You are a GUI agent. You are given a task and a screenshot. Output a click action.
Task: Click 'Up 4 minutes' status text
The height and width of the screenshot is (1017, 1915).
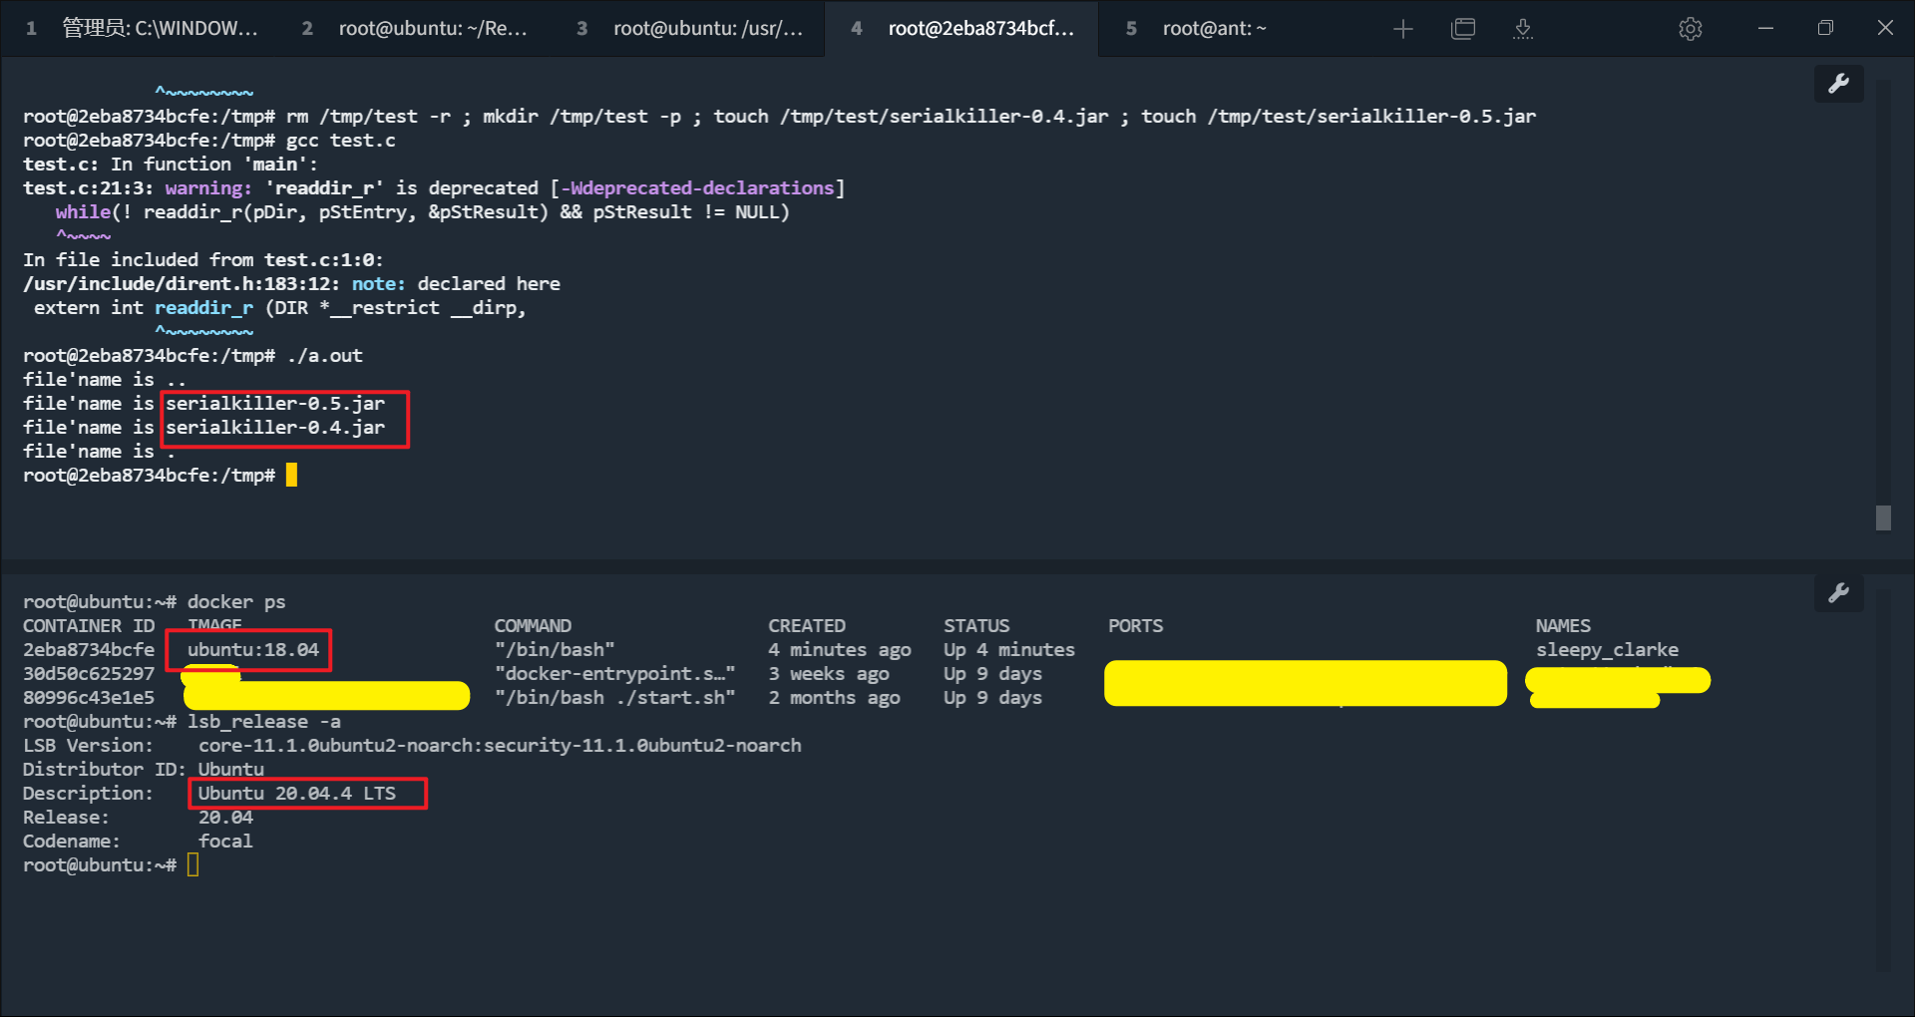[1009, 650]
